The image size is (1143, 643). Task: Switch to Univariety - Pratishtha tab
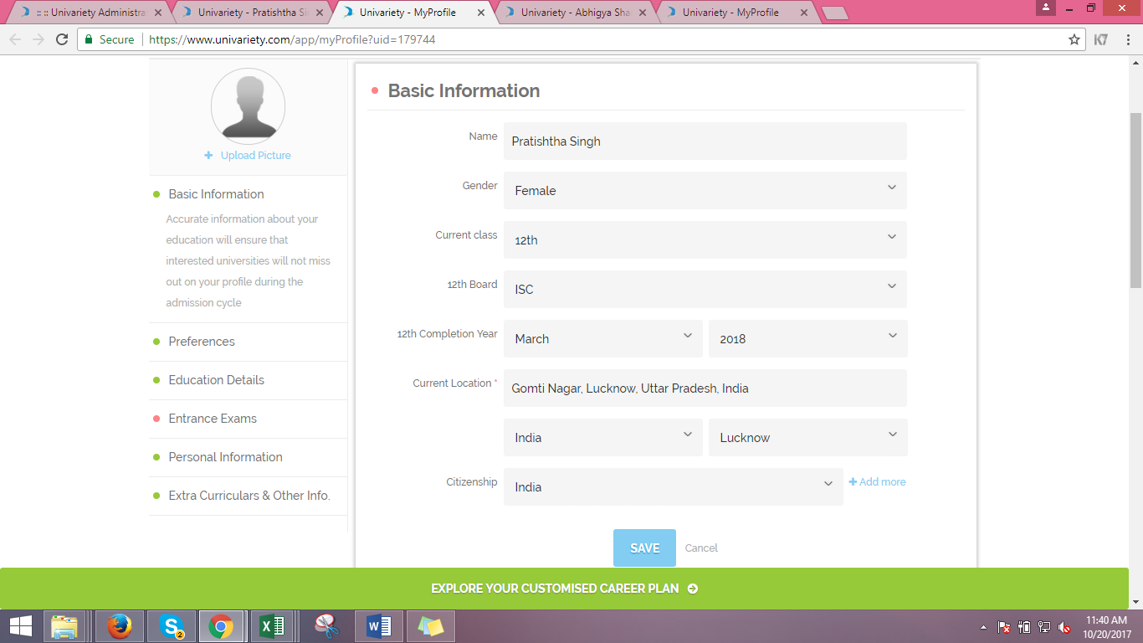coord(251,13)
